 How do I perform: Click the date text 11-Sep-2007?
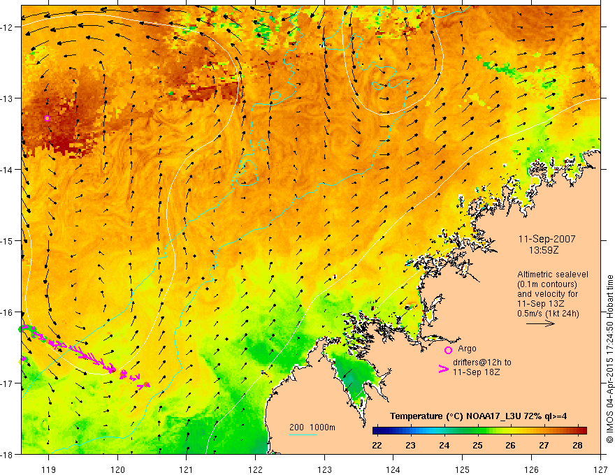tap(547, 239)
